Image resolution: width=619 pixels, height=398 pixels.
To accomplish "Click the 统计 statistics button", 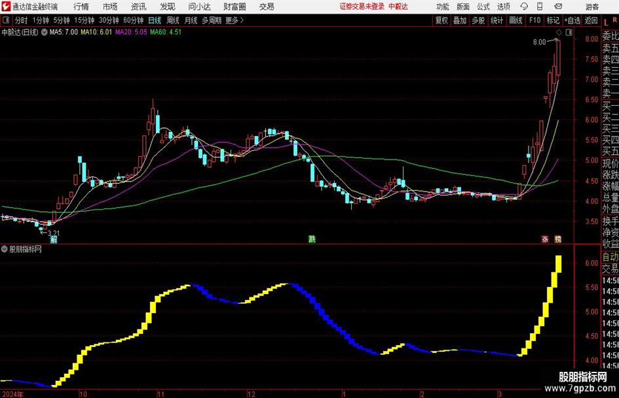I will tap(497, 20).
